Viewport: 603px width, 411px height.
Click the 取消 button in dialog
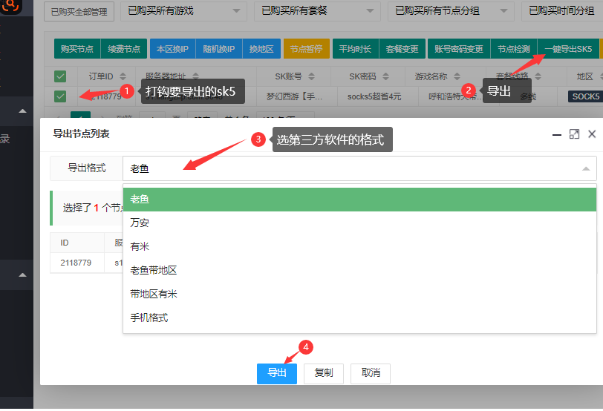pos(371,373)
